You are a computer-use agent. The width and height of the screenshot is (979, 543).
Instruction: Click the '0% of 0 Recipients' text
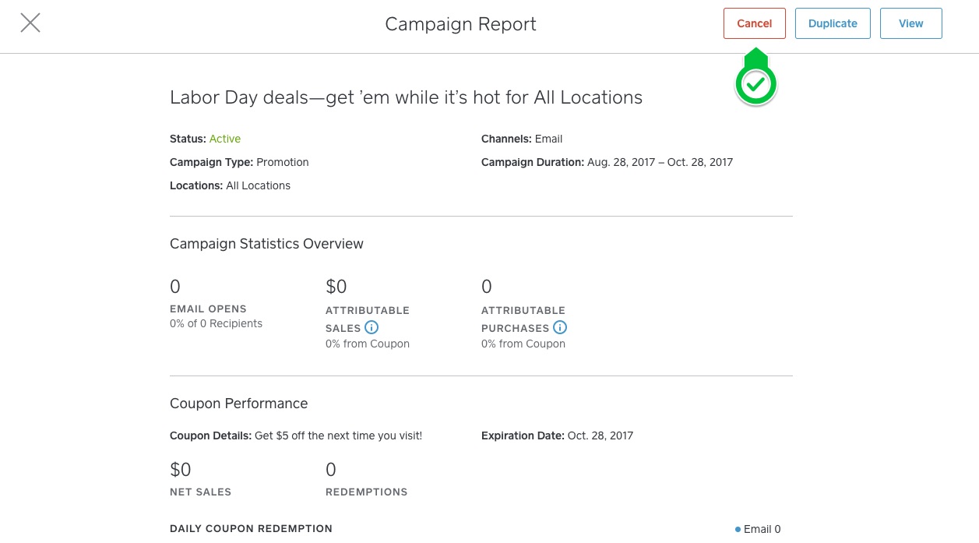click(x=216, y=323)
